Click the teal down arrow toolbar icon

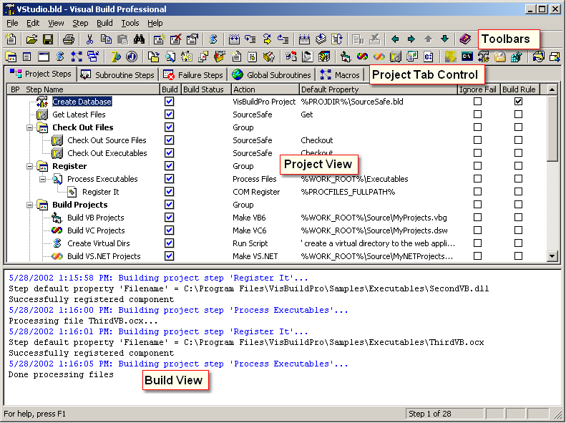445,39
